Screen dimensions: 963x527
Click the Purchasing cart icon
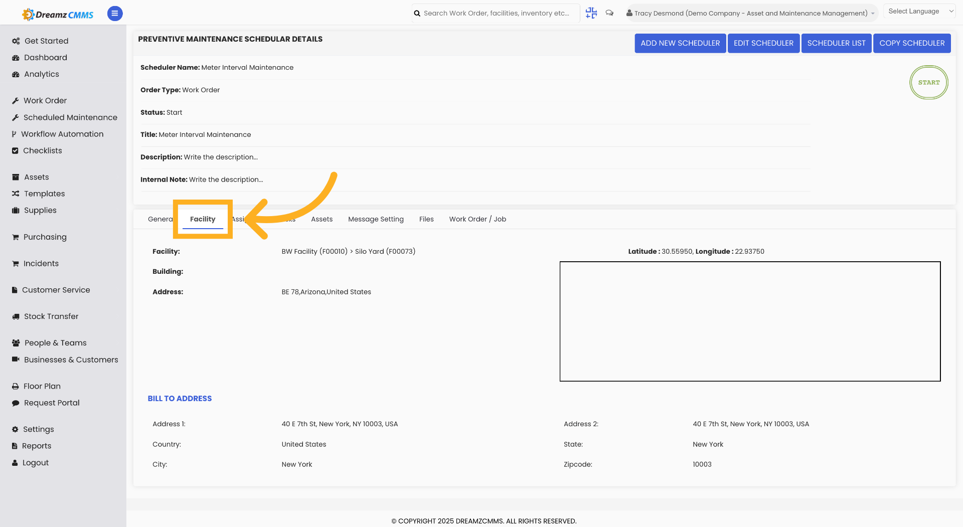[16, 237]
